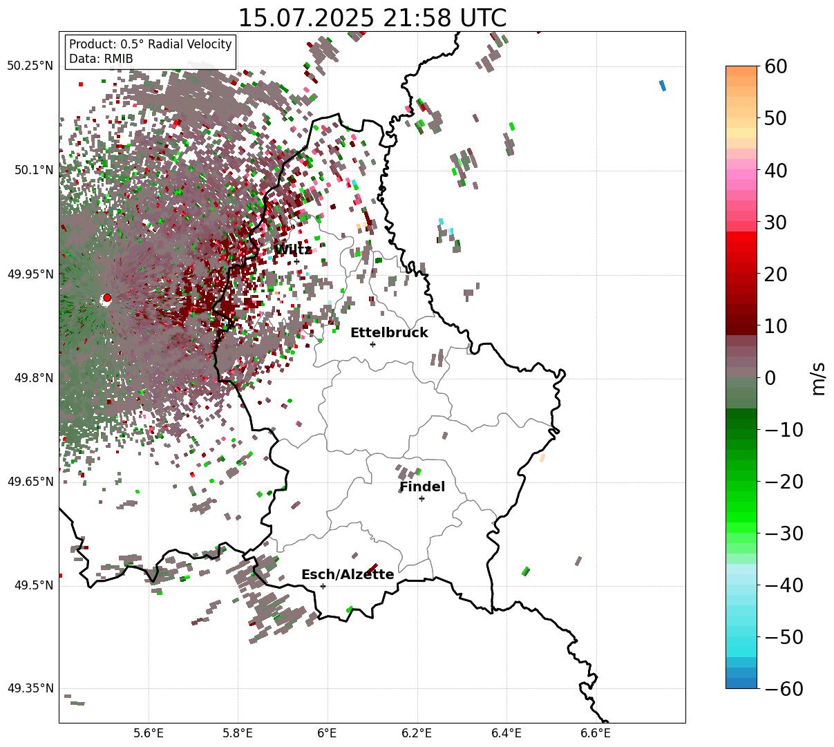Click the colorbar value −40
The width and height of the screenshot is (834, 747).
[x=784, y=585]
